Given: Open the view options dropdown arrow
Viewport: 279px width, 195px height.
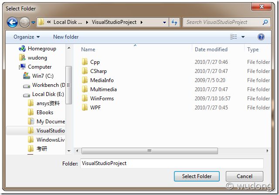Looking at the screenshot, I should coord(243,37).
